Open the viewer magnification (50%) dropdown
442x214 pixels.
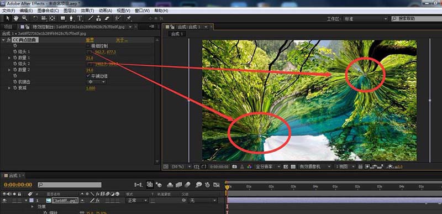tap(181, 166)
